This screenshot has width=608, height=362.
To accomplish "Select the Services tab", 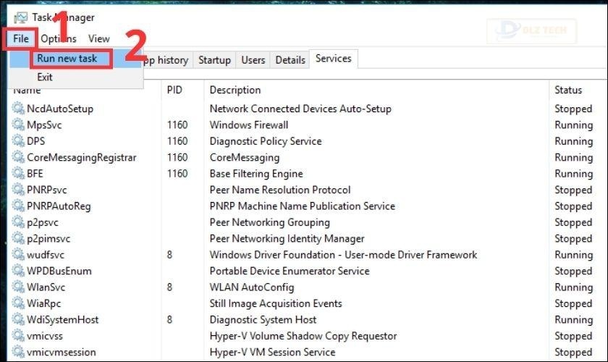I will point(334,59).
